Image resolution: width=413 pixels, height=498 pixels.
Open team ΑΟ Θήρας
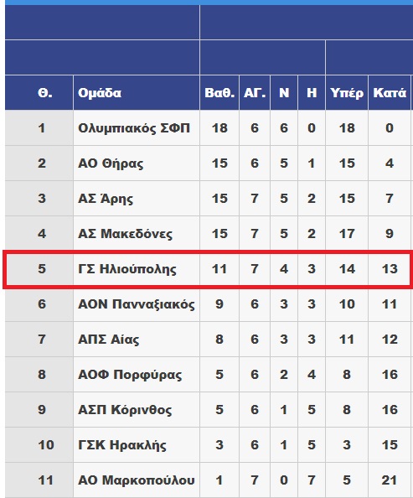click(x=111, y=163)
